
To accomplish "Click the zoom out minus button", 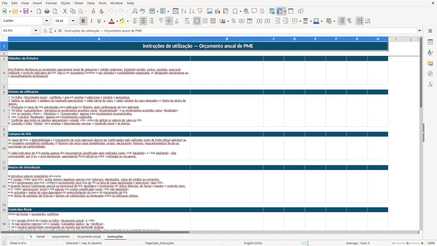I will (393, 243).
